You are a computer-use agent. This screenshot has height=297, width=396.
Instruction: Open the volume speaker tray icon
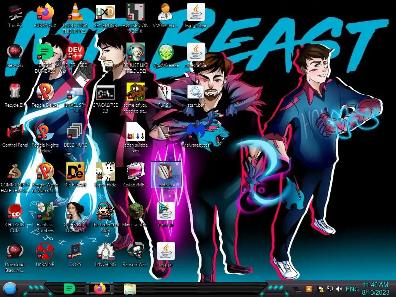pos(339,288)
